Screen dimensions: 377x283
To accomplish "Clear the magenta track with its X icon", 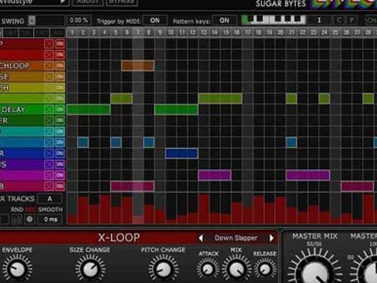I will pos(49,175).
